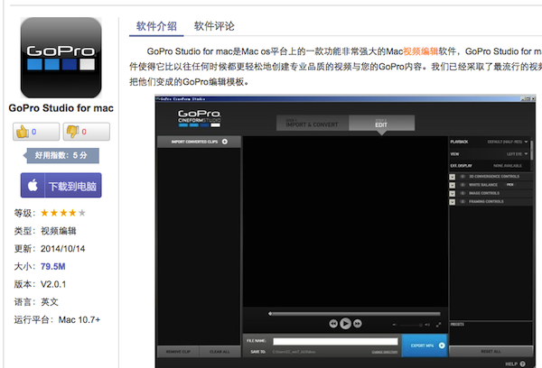Screen dimensions: 542x368
Task: Click the RESET ALL button
Action: (491, 352)
